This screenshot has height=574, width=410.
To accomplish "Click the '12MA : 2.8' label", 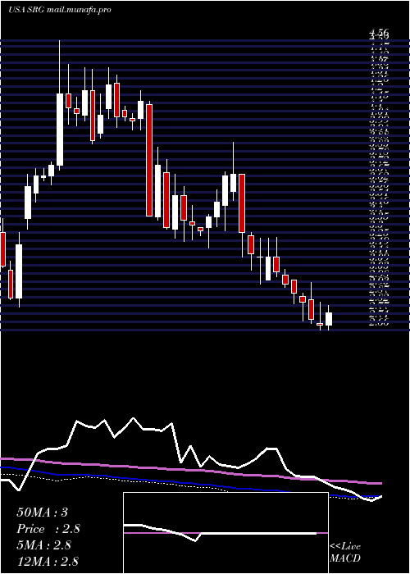I will click(x=48, y=561).
